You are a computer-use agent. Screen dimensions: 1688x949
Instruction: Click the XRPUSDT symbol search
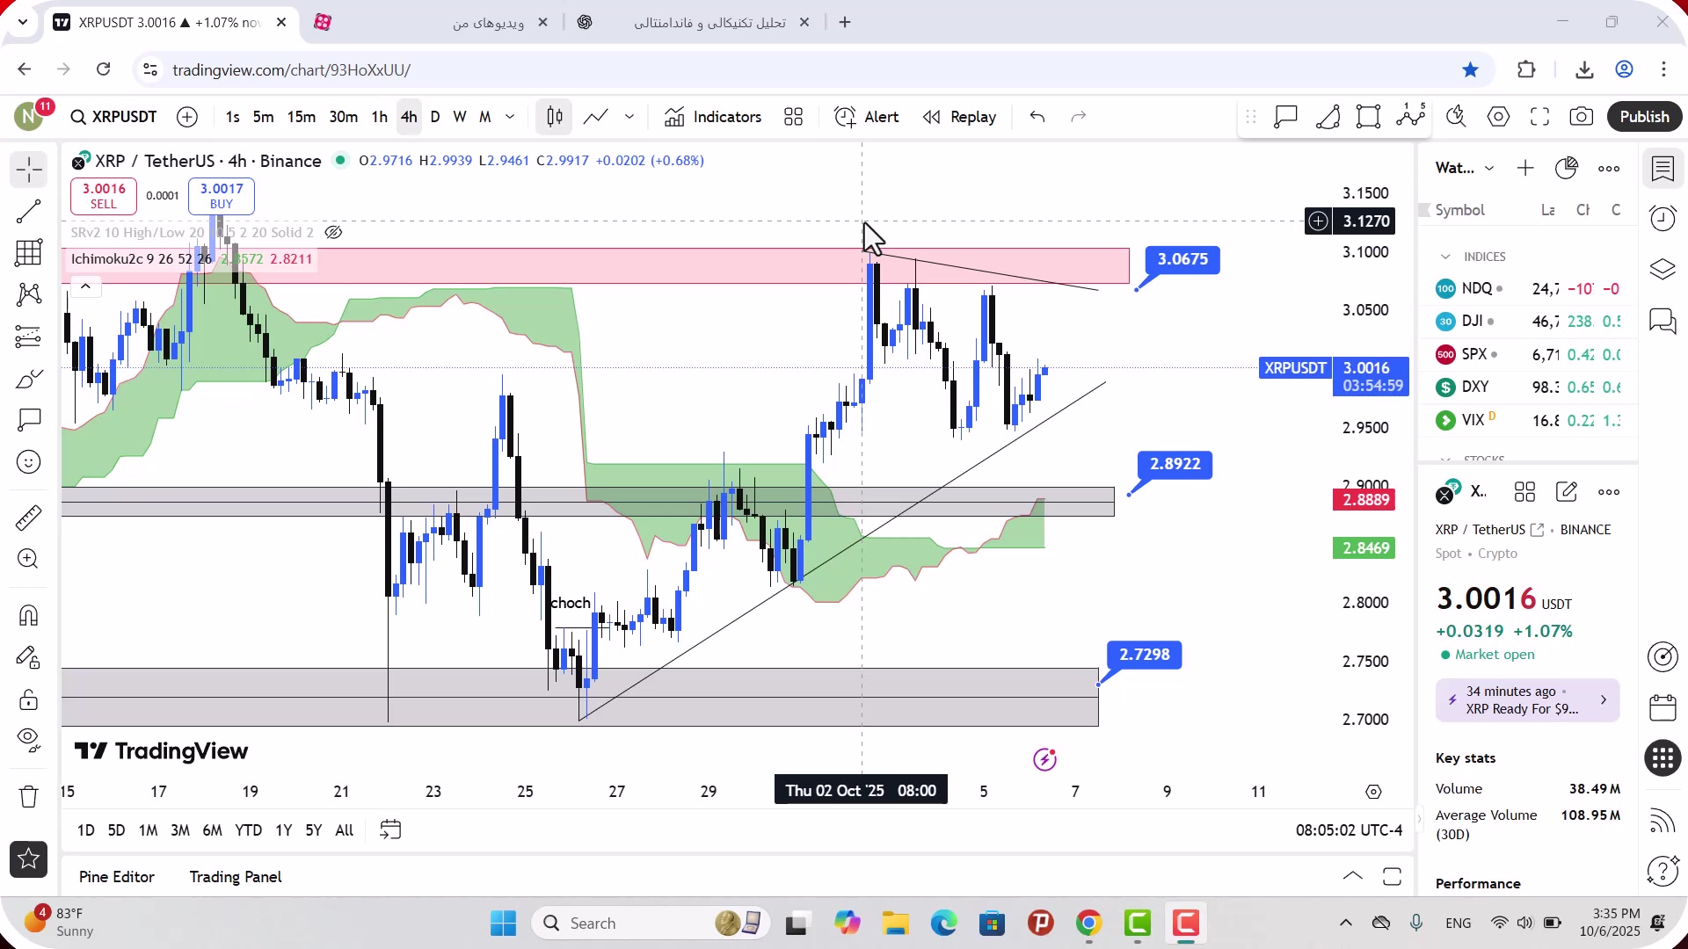click(114, 117)
